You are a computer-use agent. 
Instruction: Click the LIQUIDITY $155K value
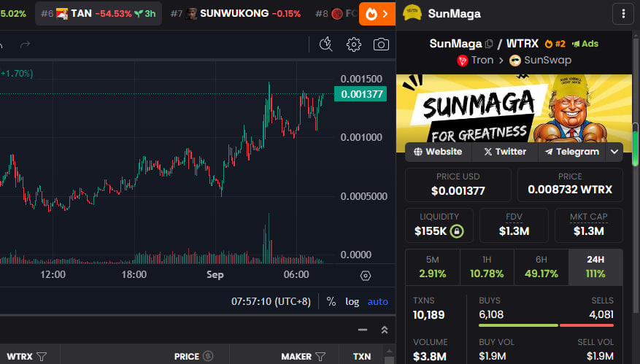tap(431, 231)
